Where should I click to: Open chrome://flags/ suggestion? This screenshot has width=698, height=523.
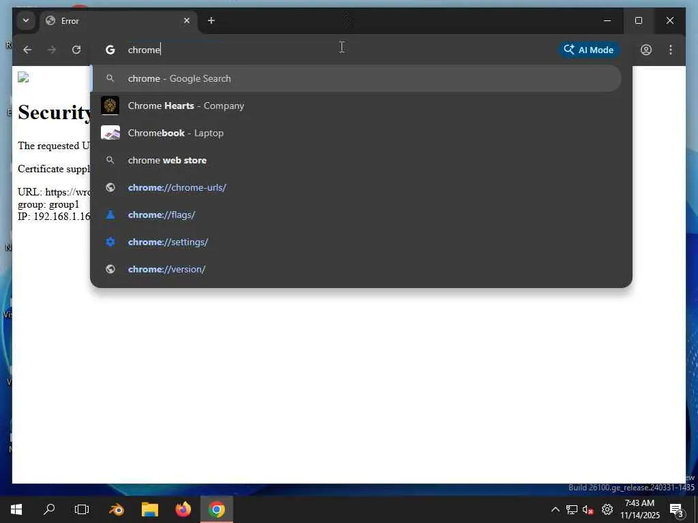(356, 215)
